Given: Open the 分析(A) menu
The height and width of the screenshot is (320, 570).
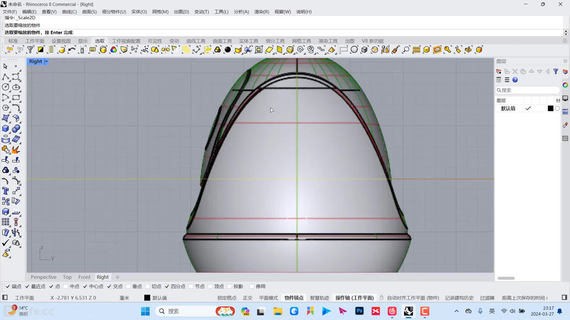Looking at the screenshot, I should tap(241, 12).
